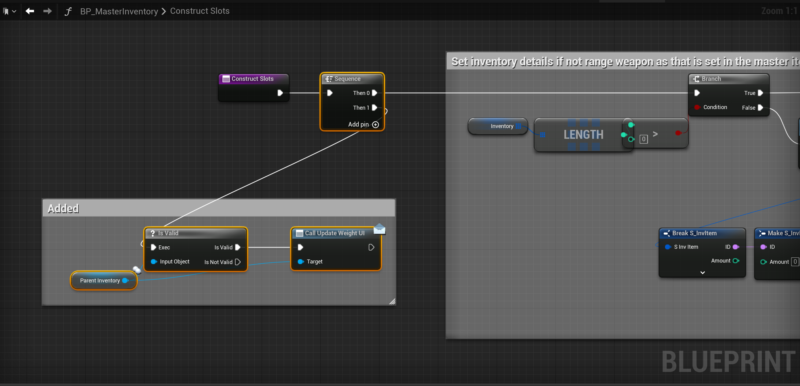This screenshot has width=800, height=386.
Task: Click the forward navigation arrow
Action: point(47,11)
